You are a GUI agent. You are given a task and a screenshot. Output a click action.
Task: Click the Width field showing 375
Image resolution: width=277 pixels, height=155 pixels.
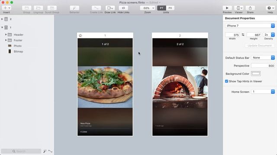point(232,35)
